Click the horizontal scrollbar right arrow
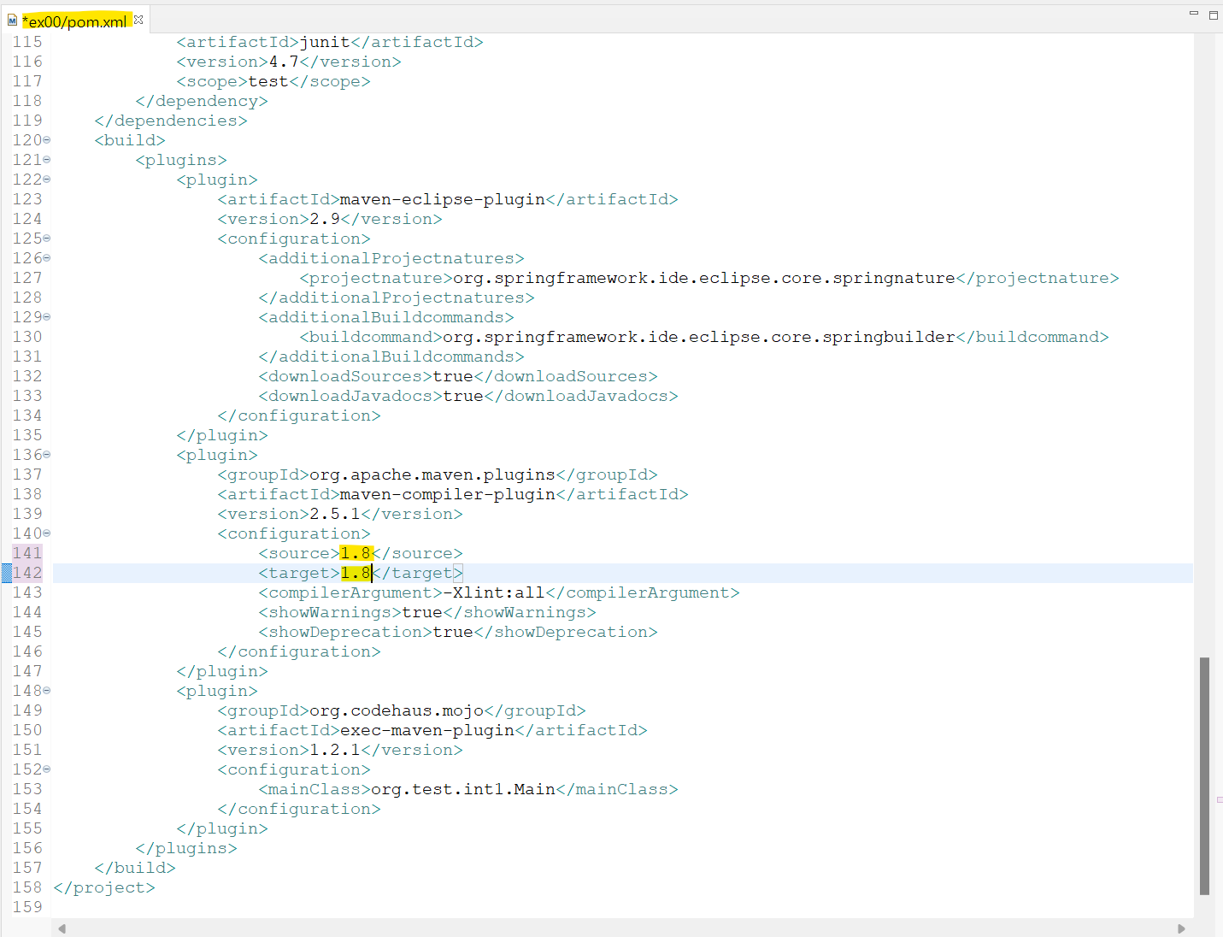The width and height of the screenshot is (1223, 937). pyautogui.click(x=1181, y=928)
